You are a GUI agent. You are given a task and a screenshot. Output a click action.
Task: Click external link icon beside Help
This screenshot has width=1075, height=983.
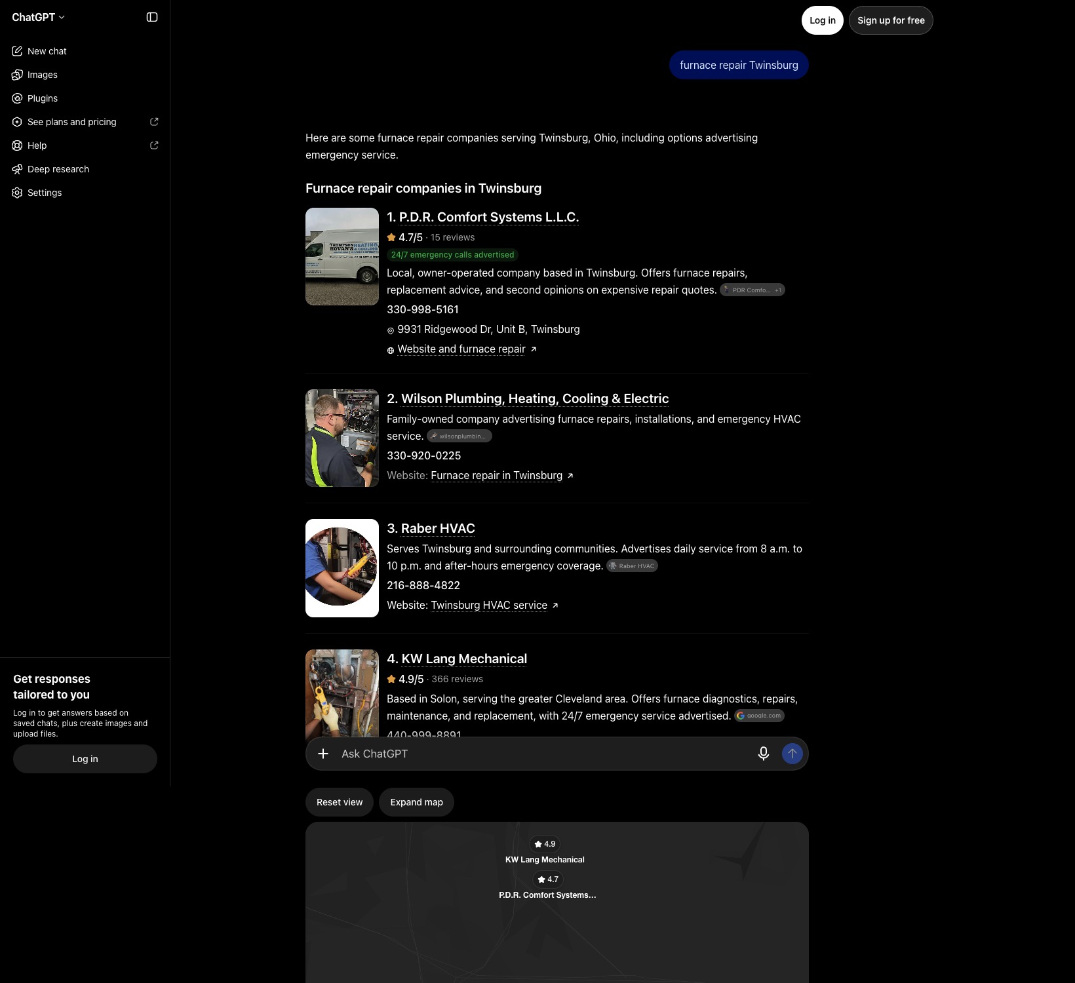click(154, 145)
